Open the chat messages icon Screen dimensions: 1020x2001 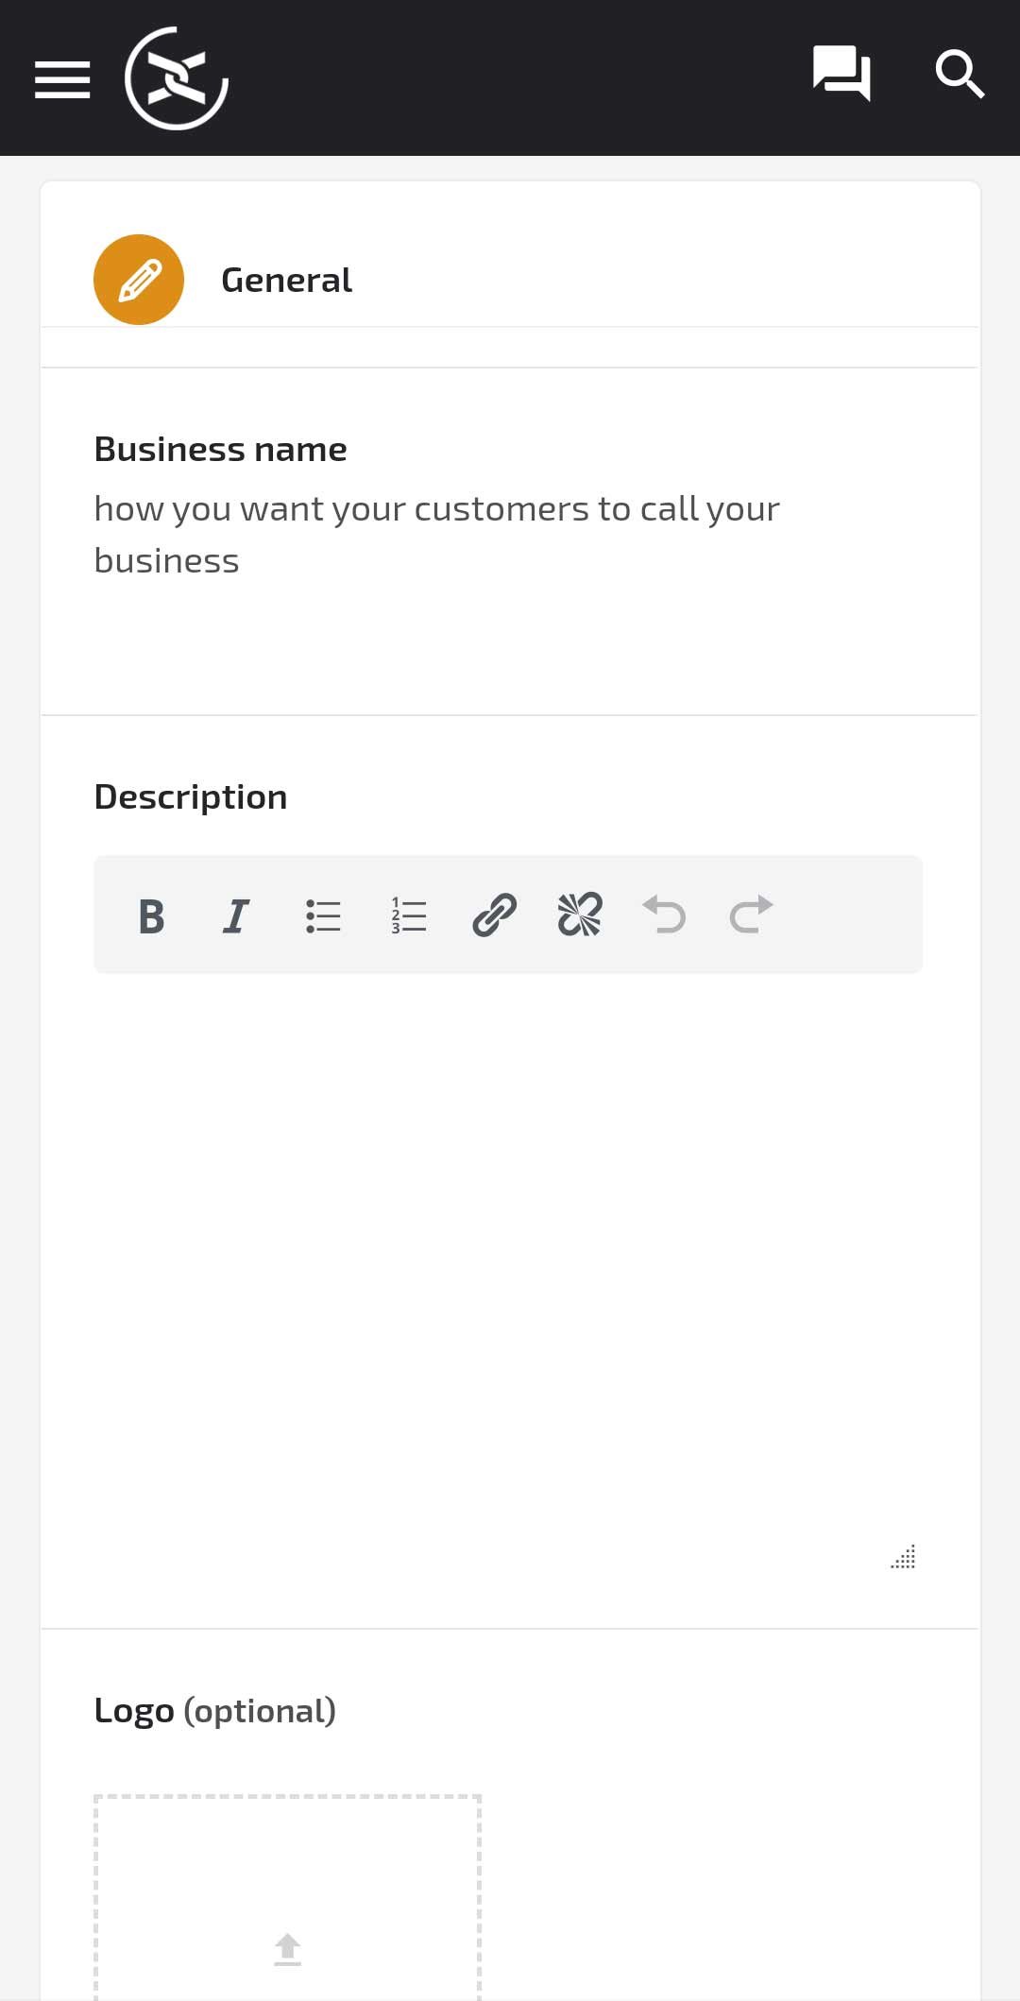841,74
